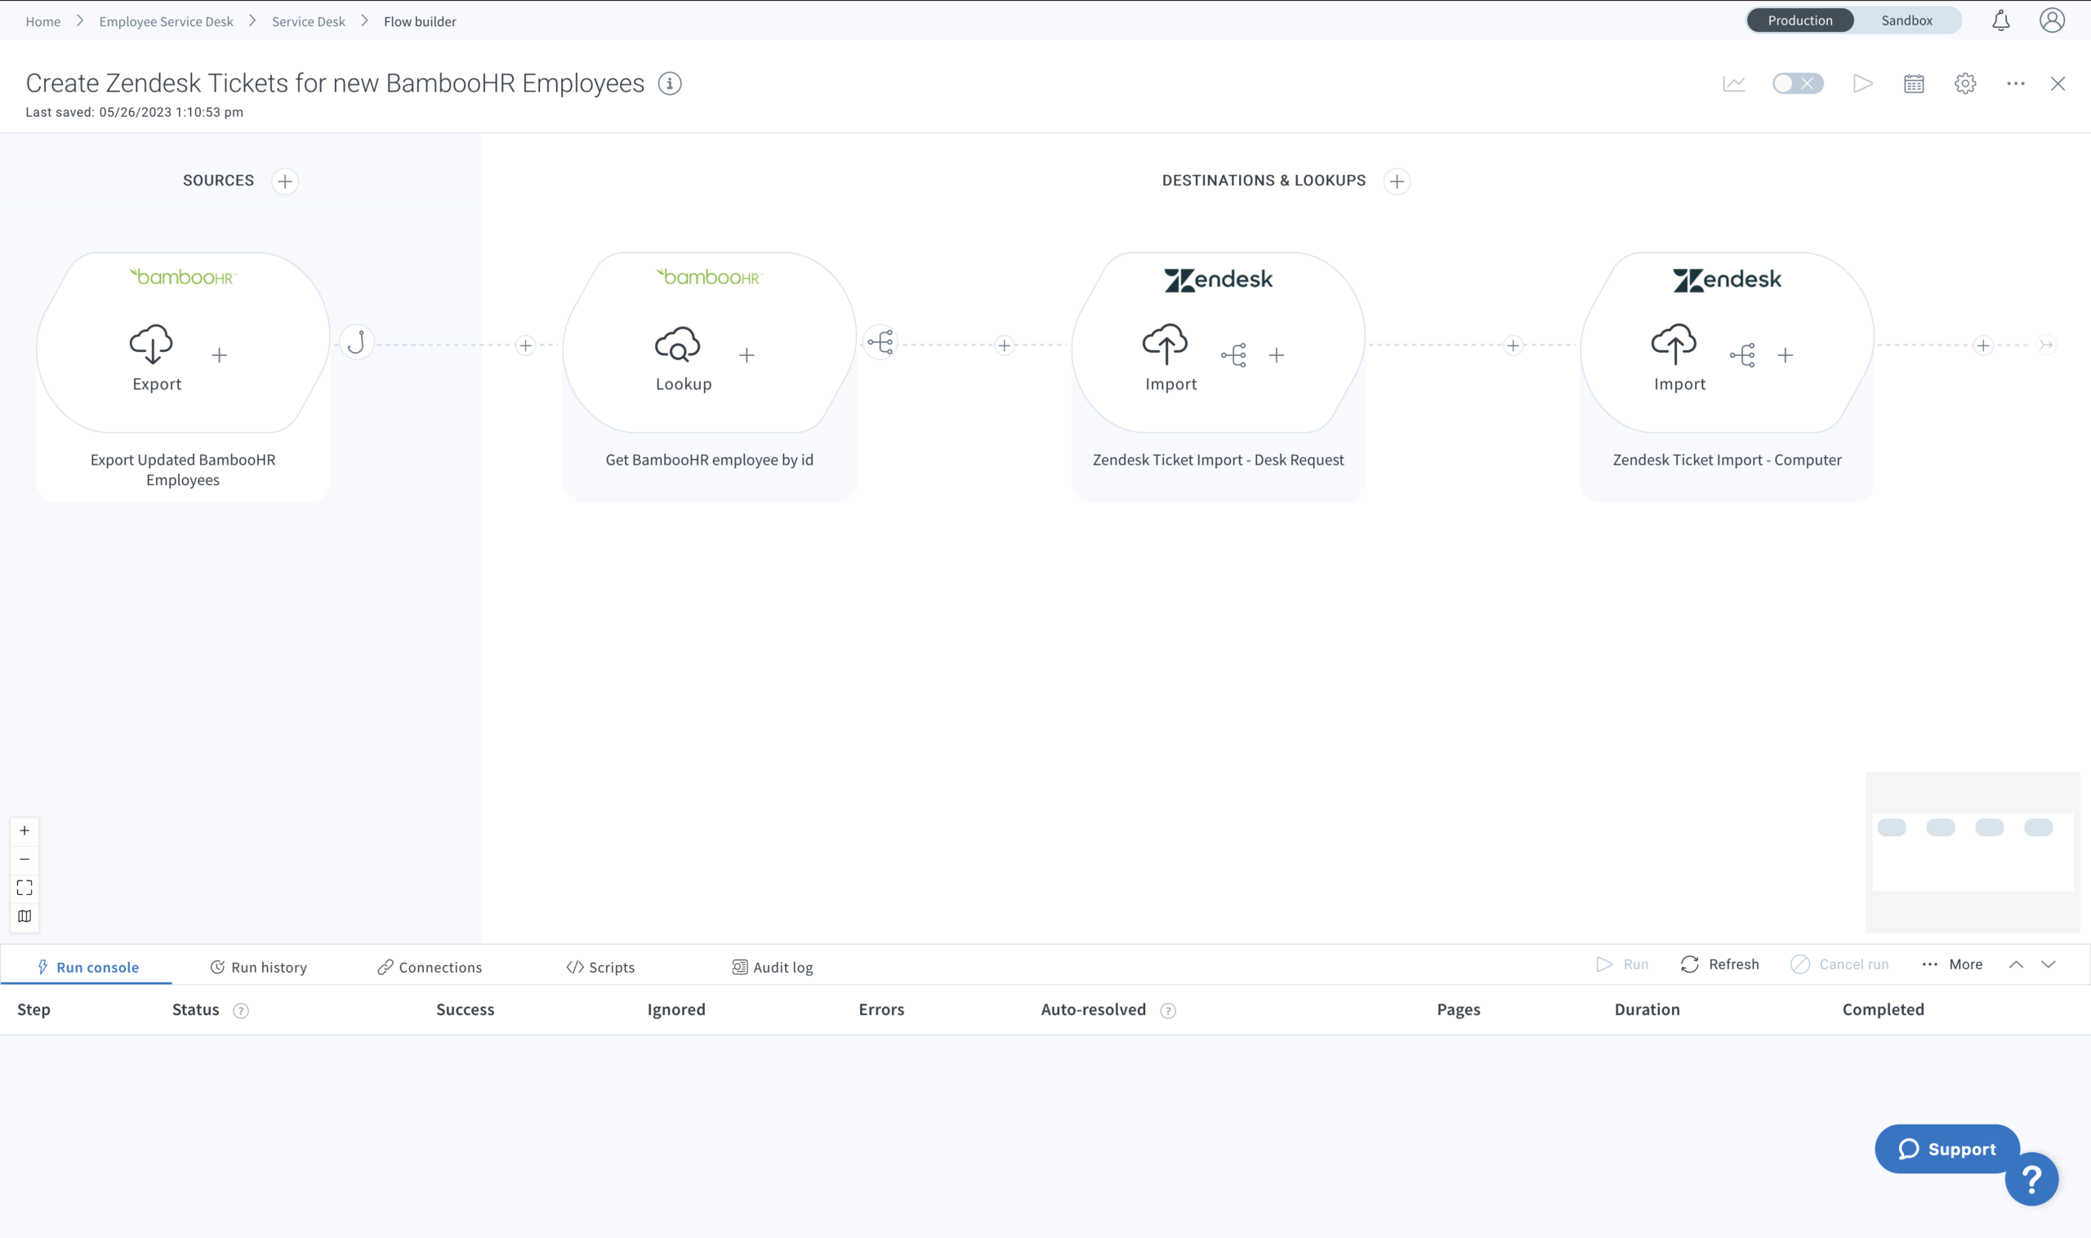Open import mapping icon in Desk Request step

pyautogui.click(x=1233, y=355)
